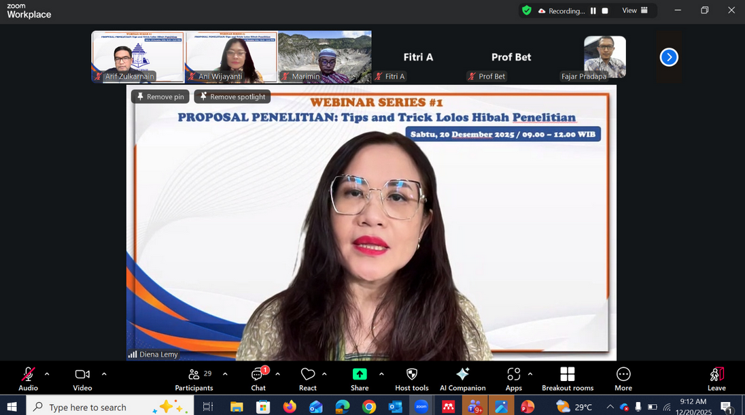Screen dimensions: 745x415
Task: Open the Chat panel
Action: tap(258, 378)
